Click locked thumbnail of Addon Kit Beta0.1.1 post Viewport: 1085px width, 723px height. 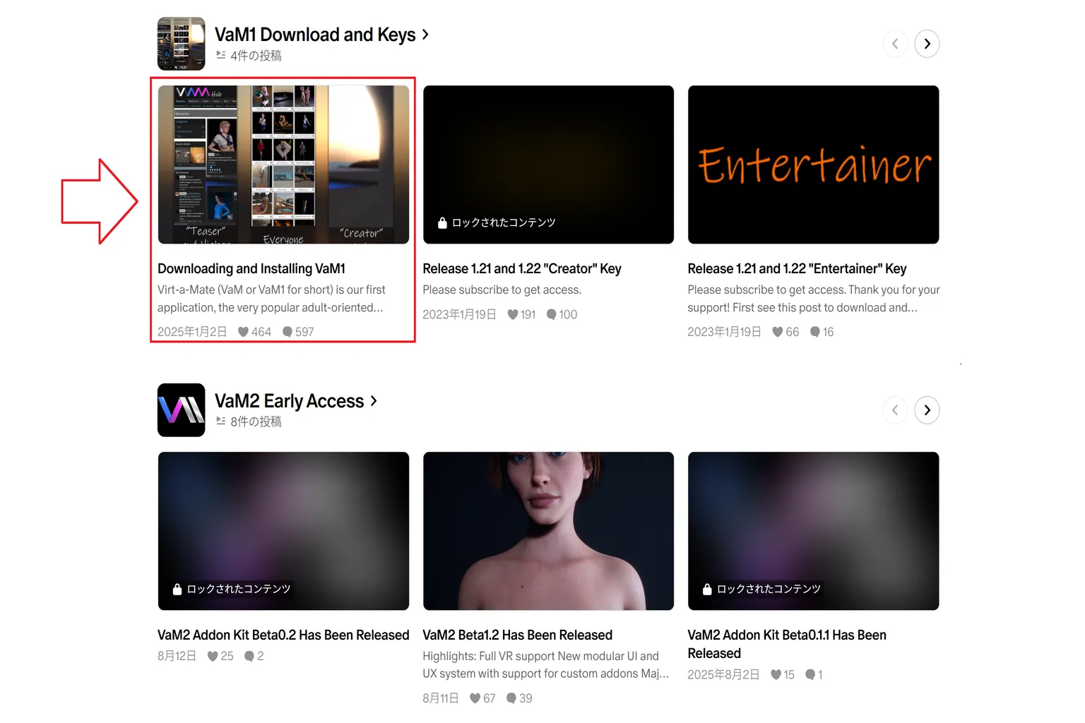(813, 531)
